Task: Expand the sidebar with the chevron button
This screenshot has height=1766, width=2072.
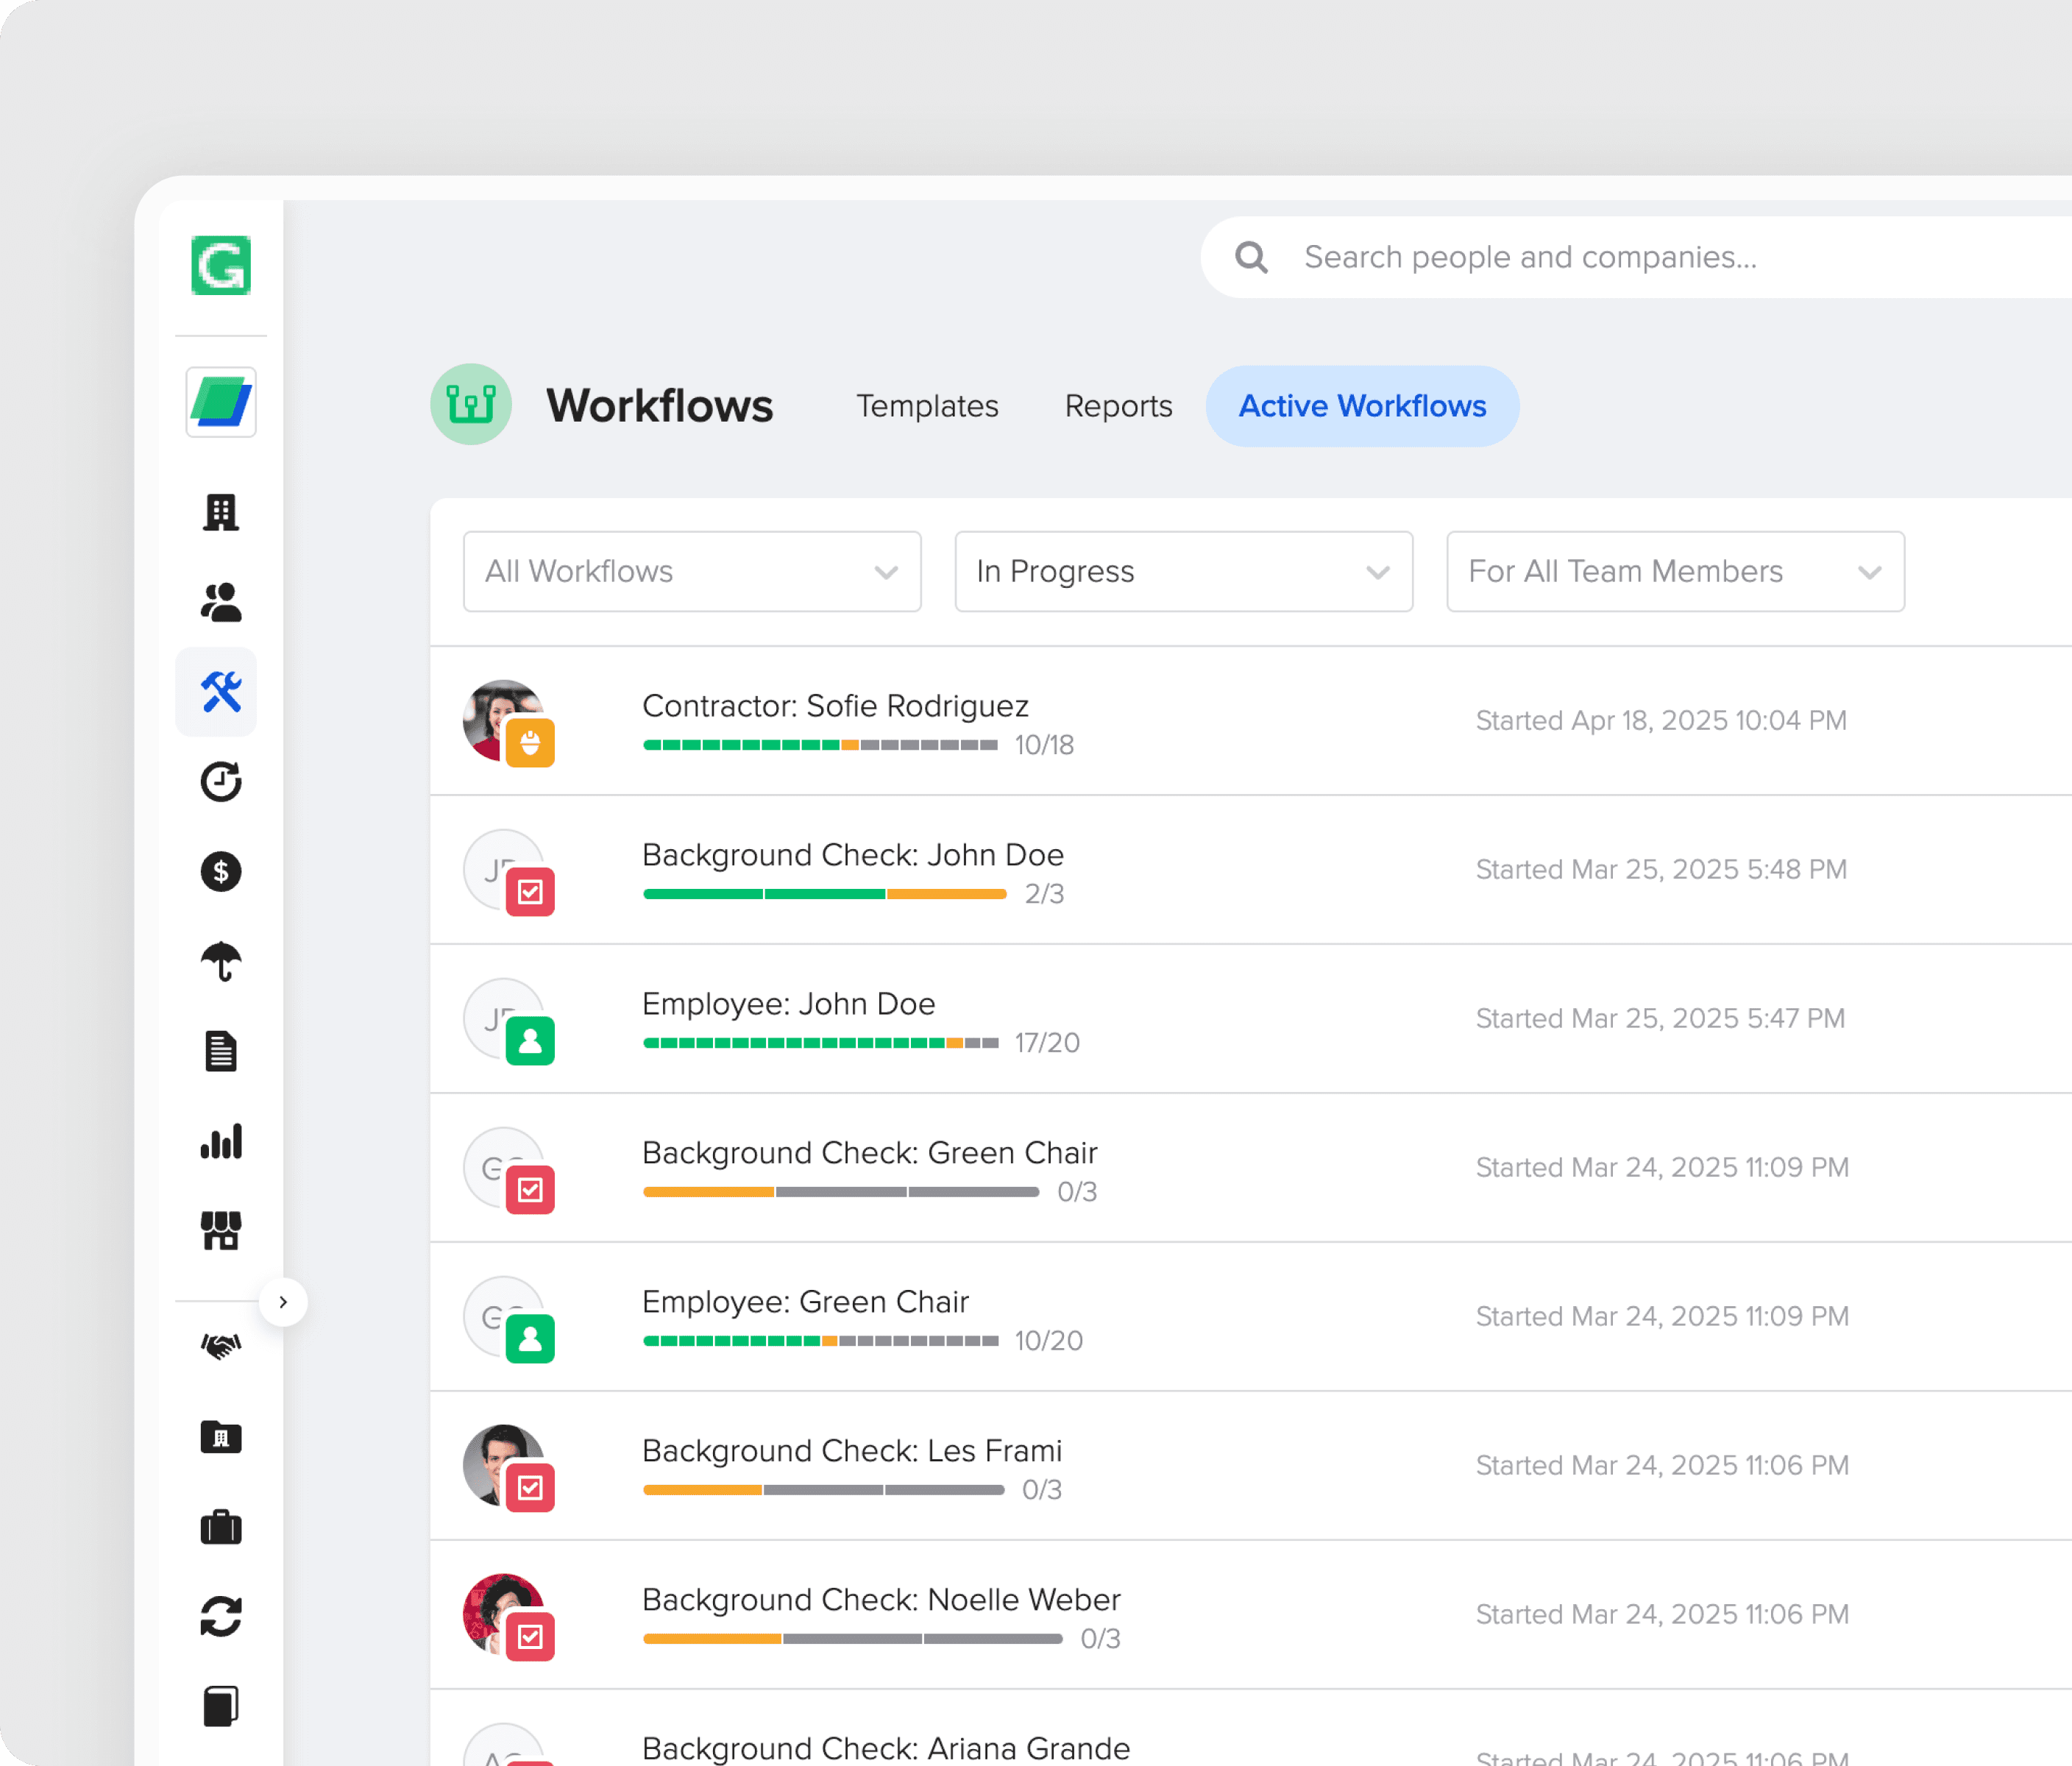Action: [283, 1302]
